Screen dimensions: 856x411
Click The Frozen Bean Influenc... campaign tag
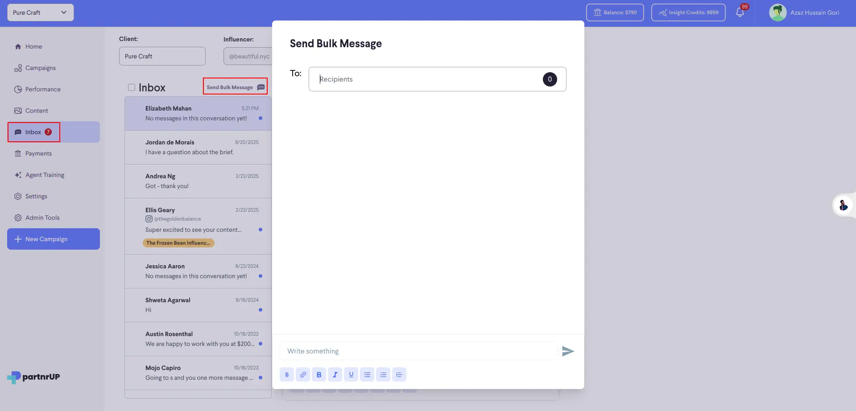pyautogui.click(x=178, y=243)
